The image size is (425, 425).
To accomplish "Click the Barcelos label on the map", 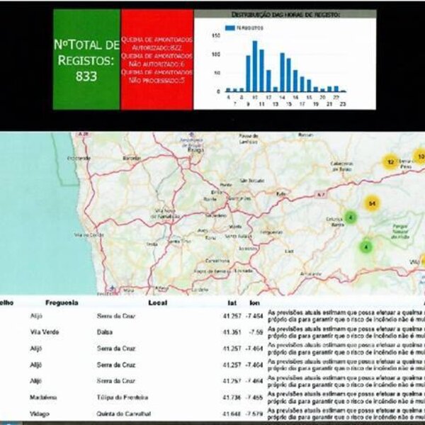I will pos(132,159).
